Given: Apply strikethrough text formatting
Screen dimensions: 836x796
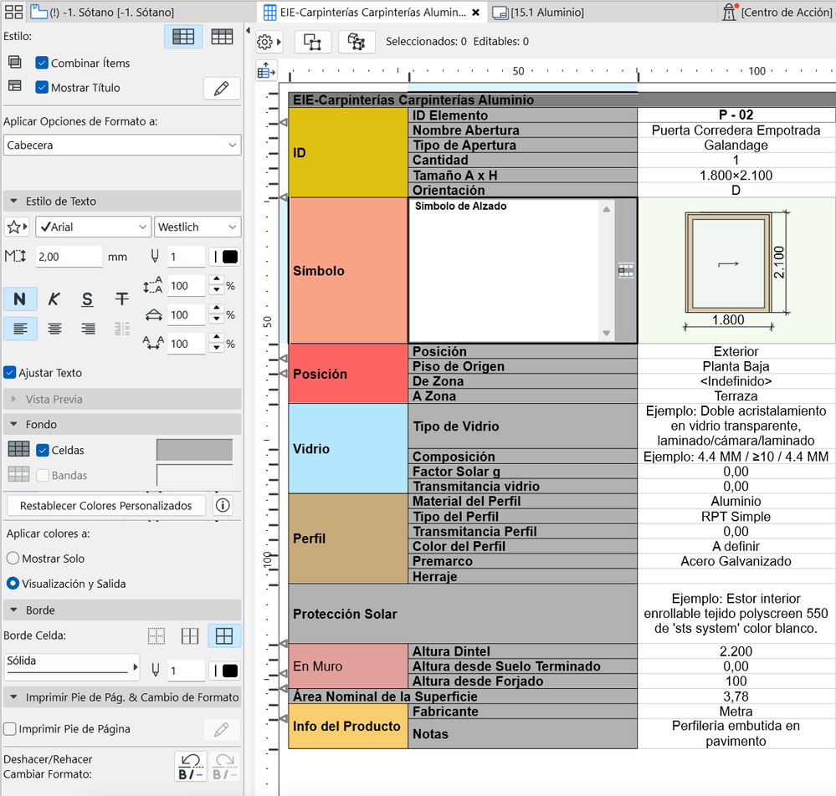Looking at the screenshot, I should [x=121, y=299].
